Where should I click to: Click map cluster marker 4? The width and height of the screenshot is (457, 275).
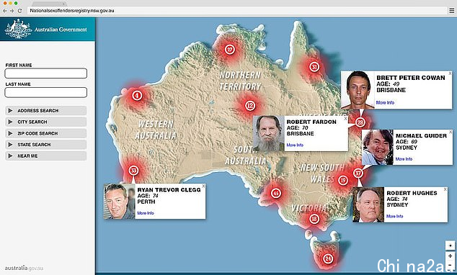(137, 95)
